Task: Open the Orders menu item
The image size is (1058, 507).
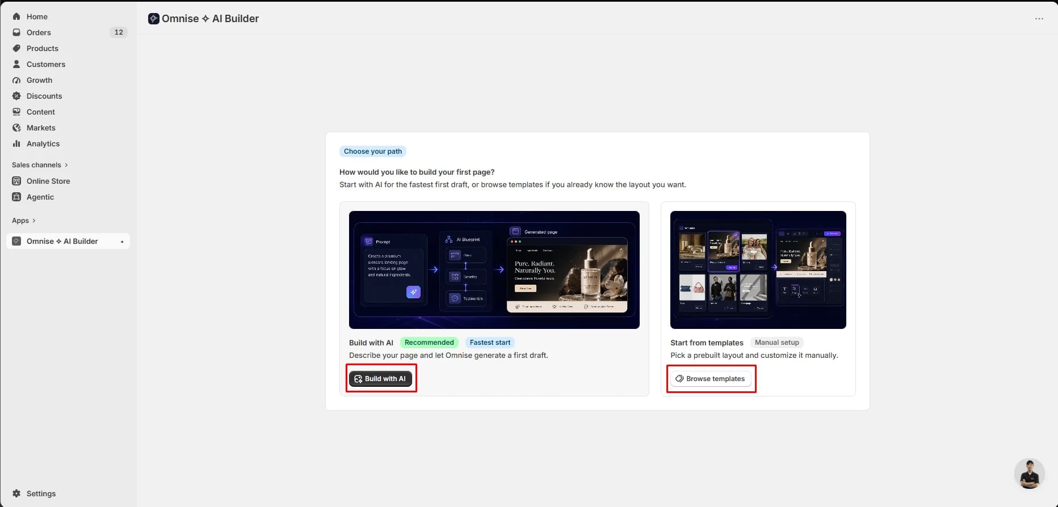Action: point(68,32)
